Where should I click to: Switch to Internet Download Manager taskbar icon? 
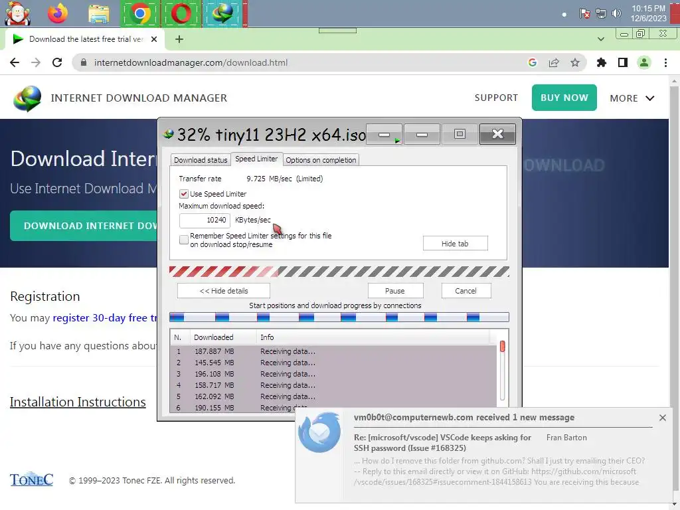[x=222, y=13]
